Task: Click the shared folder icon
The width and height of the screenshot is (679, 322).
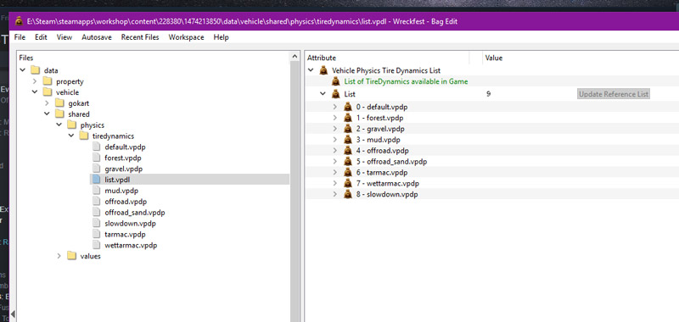Action: 59,114
